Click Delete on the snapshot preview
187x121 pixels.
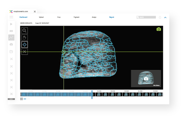pos(158,85)
